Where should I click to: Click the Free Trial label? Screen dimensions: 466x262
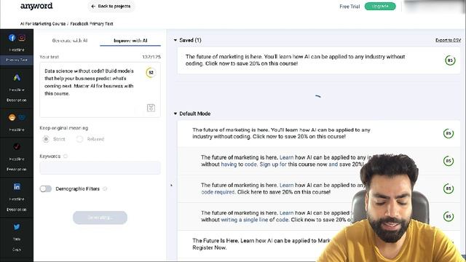pos(349,7)
